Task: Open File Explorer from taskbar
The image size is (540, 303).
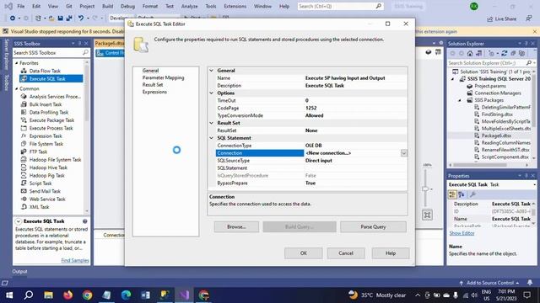Action: click(49, 295)
